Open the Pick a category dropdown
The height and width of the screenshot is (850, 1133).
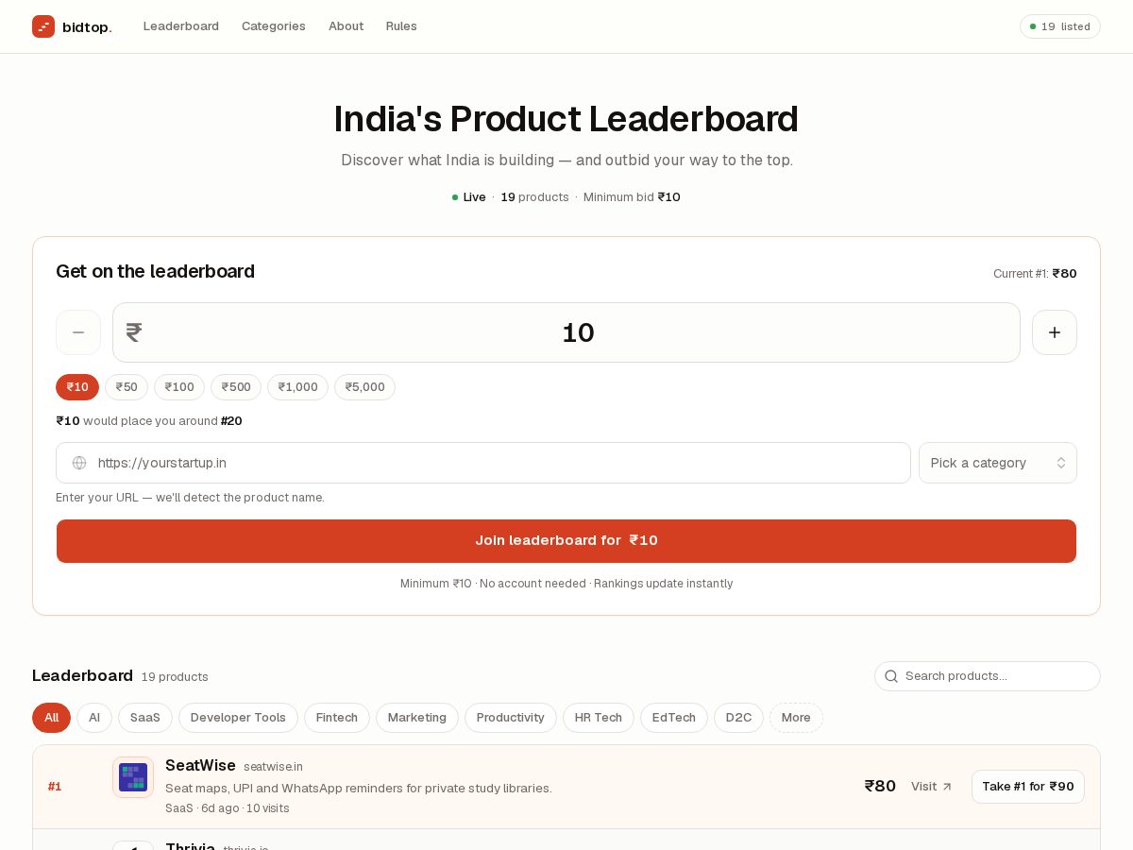(x=998, y=463)
